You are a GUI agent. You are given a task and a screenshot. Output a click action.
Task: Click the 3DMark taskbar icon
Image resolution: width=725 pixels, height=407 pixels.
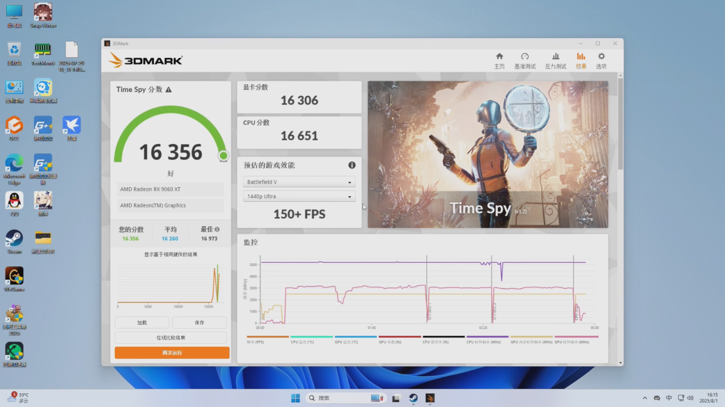click(x=430, y=398)
